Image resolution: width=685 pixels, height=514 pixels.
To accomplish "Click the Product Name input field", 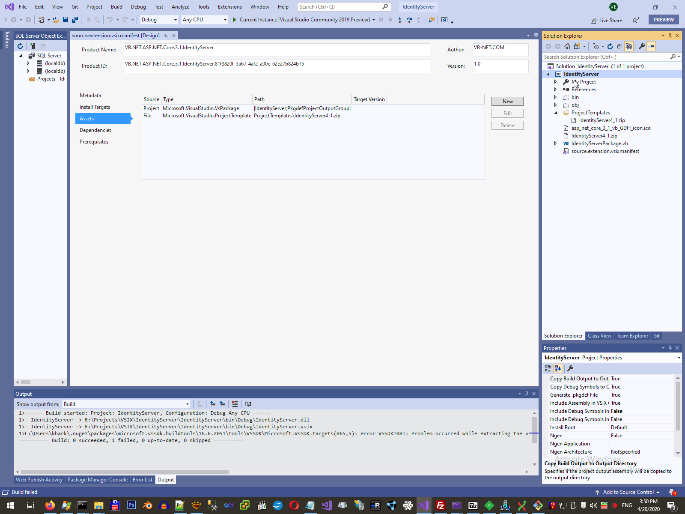I will [x=277, y=50].
